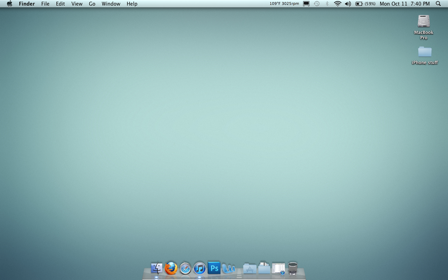The image size is (448, 280).
Task: Launch Microsoft Word from the Dock
Action: click(229, 268)
